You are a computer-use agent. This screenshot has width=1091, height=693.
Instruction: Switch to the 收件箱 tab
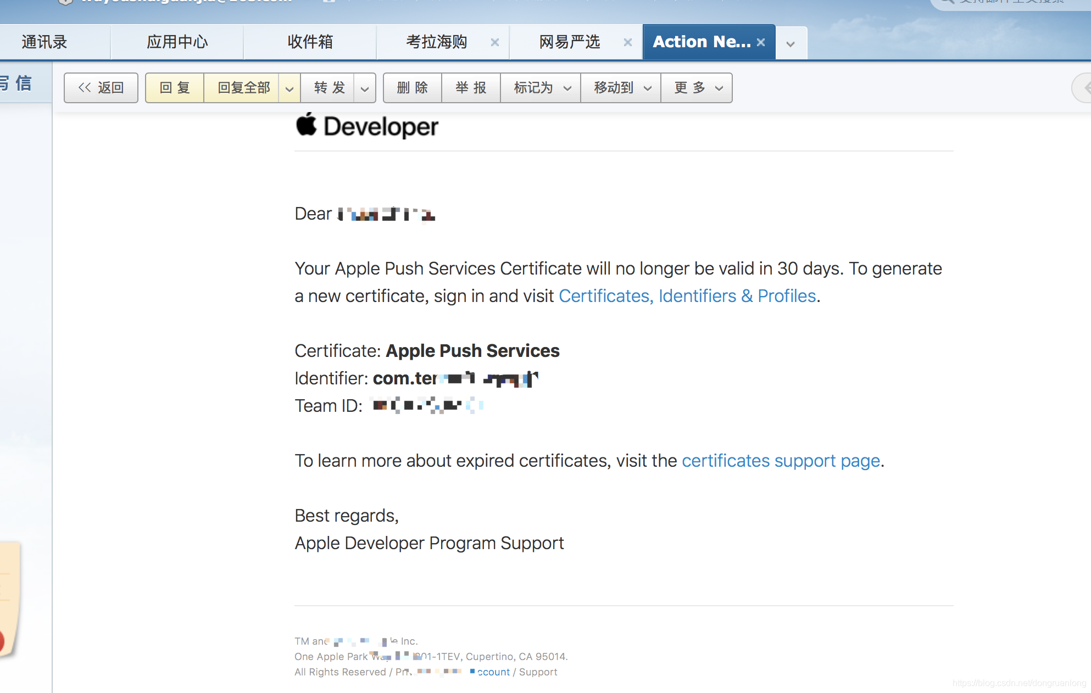pos(310,42)
